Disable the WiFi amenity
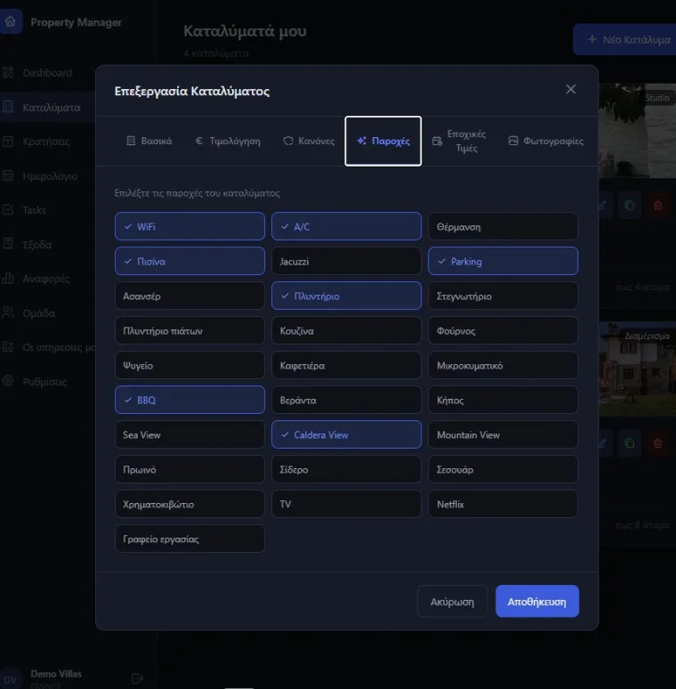 [189, 226]
